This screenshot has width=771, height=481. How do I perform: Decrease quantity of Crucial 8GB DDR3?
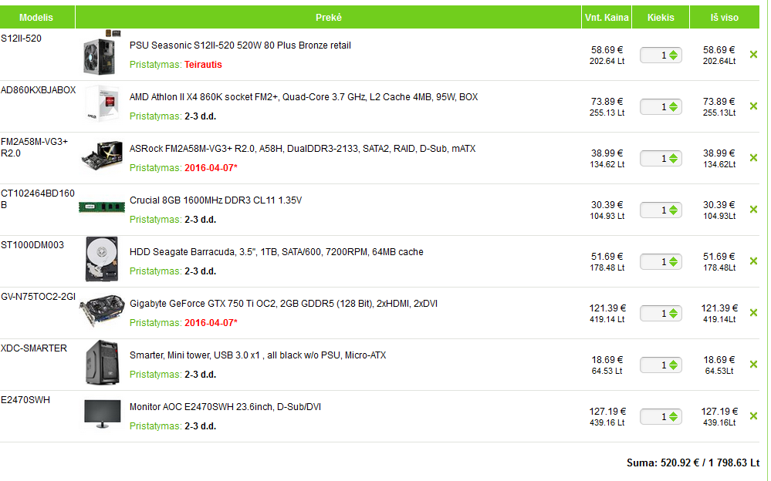(674, 214)
